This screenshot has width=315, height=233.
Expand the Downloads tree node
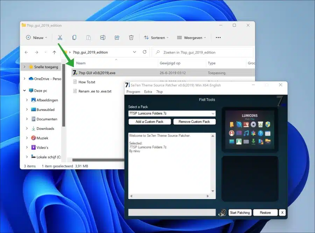tap(27, 128)
